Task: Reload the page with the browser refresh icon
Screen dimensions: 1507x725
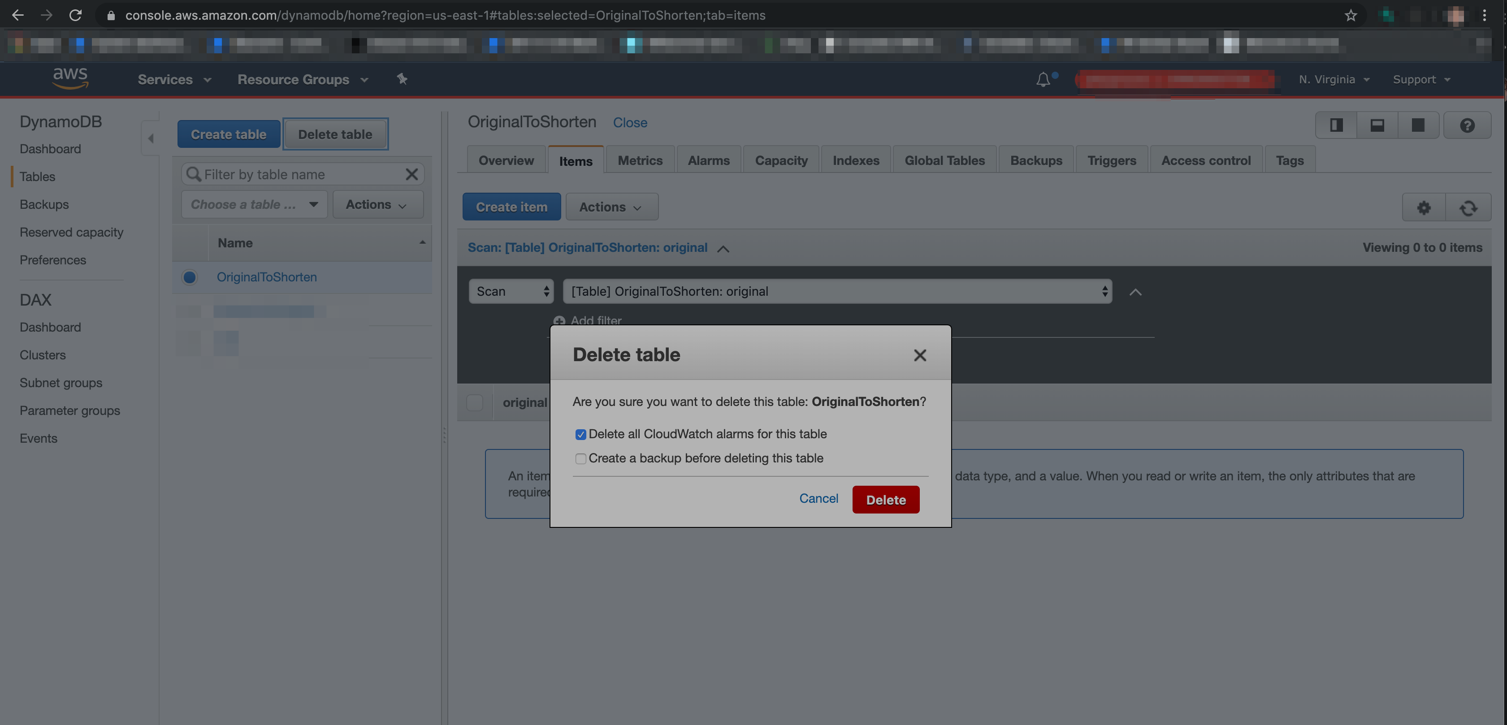Action: click(75, 15)
